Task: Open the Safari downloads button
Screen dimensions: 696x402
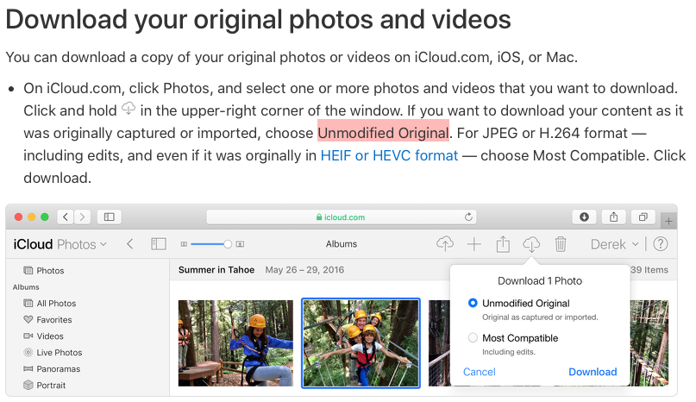Action: (584, 217)
